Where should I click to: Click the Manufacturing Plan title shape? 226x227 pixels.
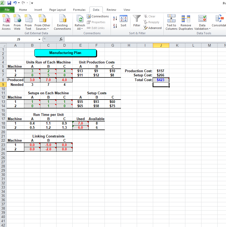[65, 53]
